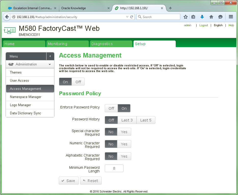
Task: Click the browser back arrow button
Action: (7, 17)
